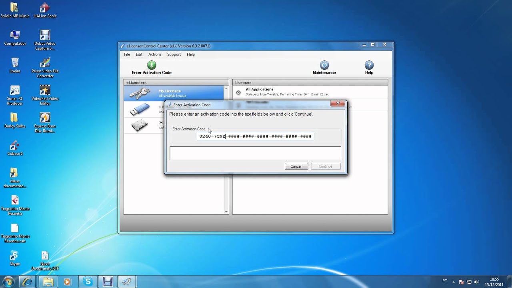Minimize the eLicenser Control Center window

click(363, 45)
